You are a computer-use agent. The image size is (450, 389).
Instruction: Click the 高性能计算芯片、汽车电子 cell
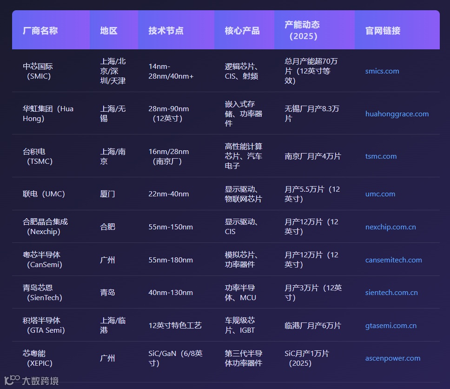[244, 156]
